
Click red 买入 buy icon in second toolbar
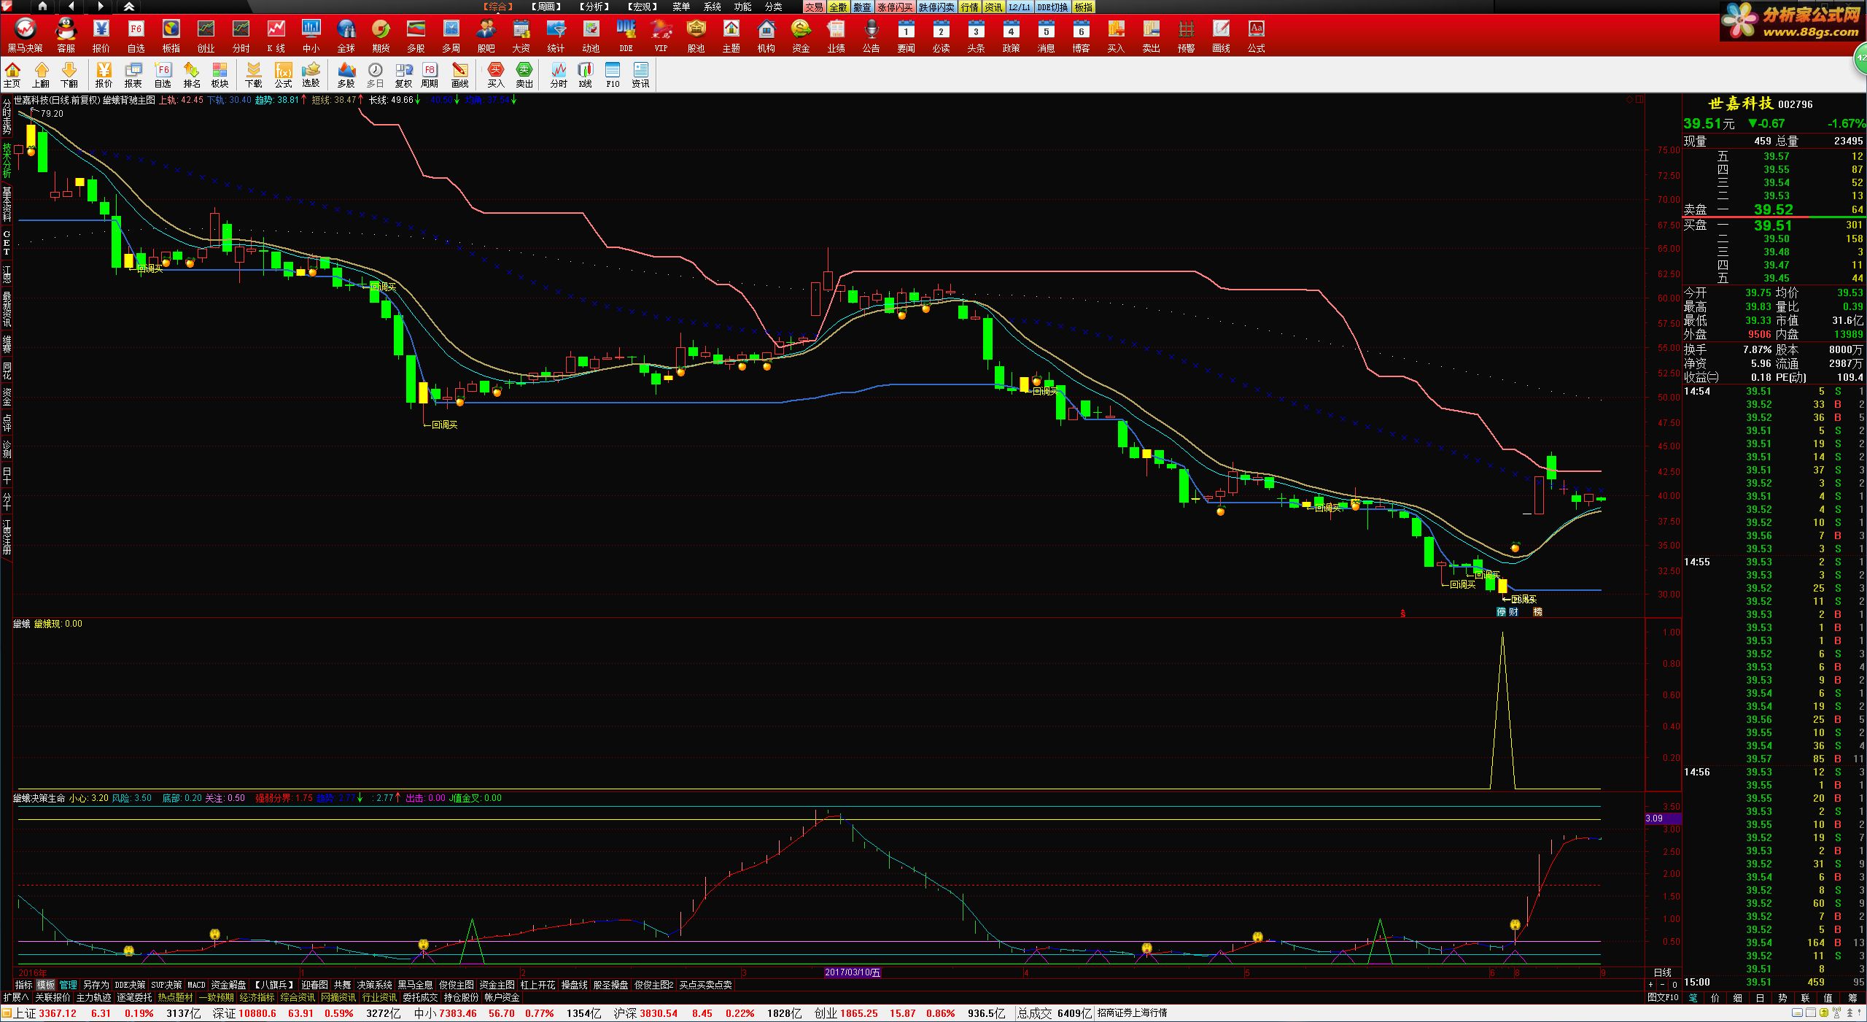click(x=496, y=74)
